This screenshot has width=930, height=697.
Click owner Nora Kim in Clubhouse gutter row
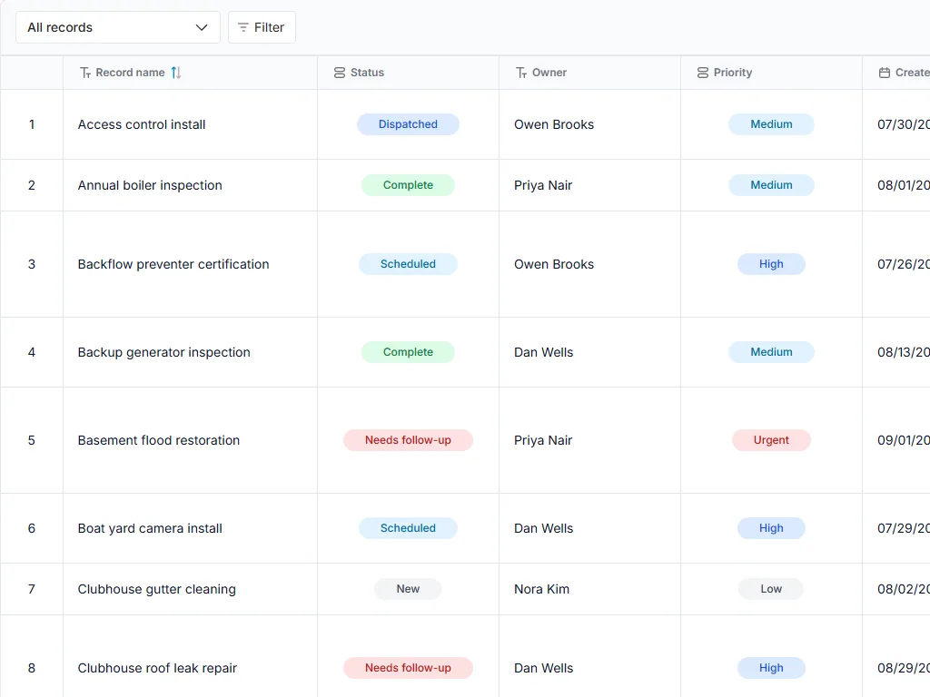pos(541,589)
